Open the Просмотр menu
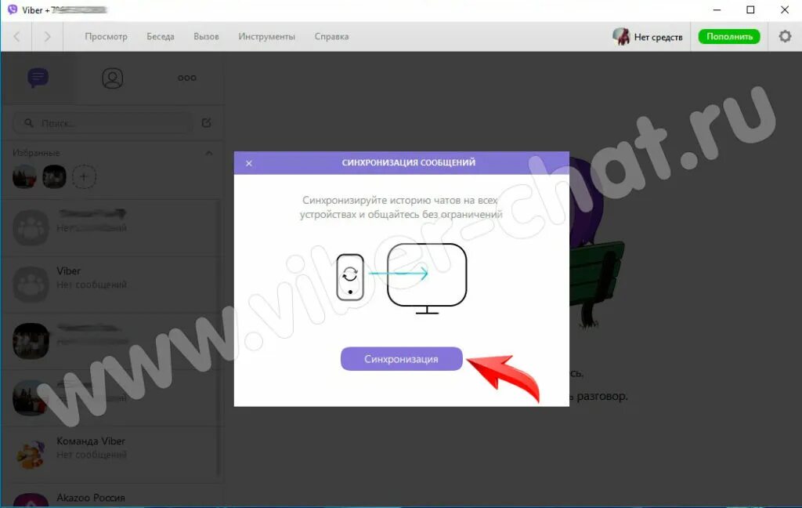The height and width of the screenshot is (508, 802). [x=106, y=36]
